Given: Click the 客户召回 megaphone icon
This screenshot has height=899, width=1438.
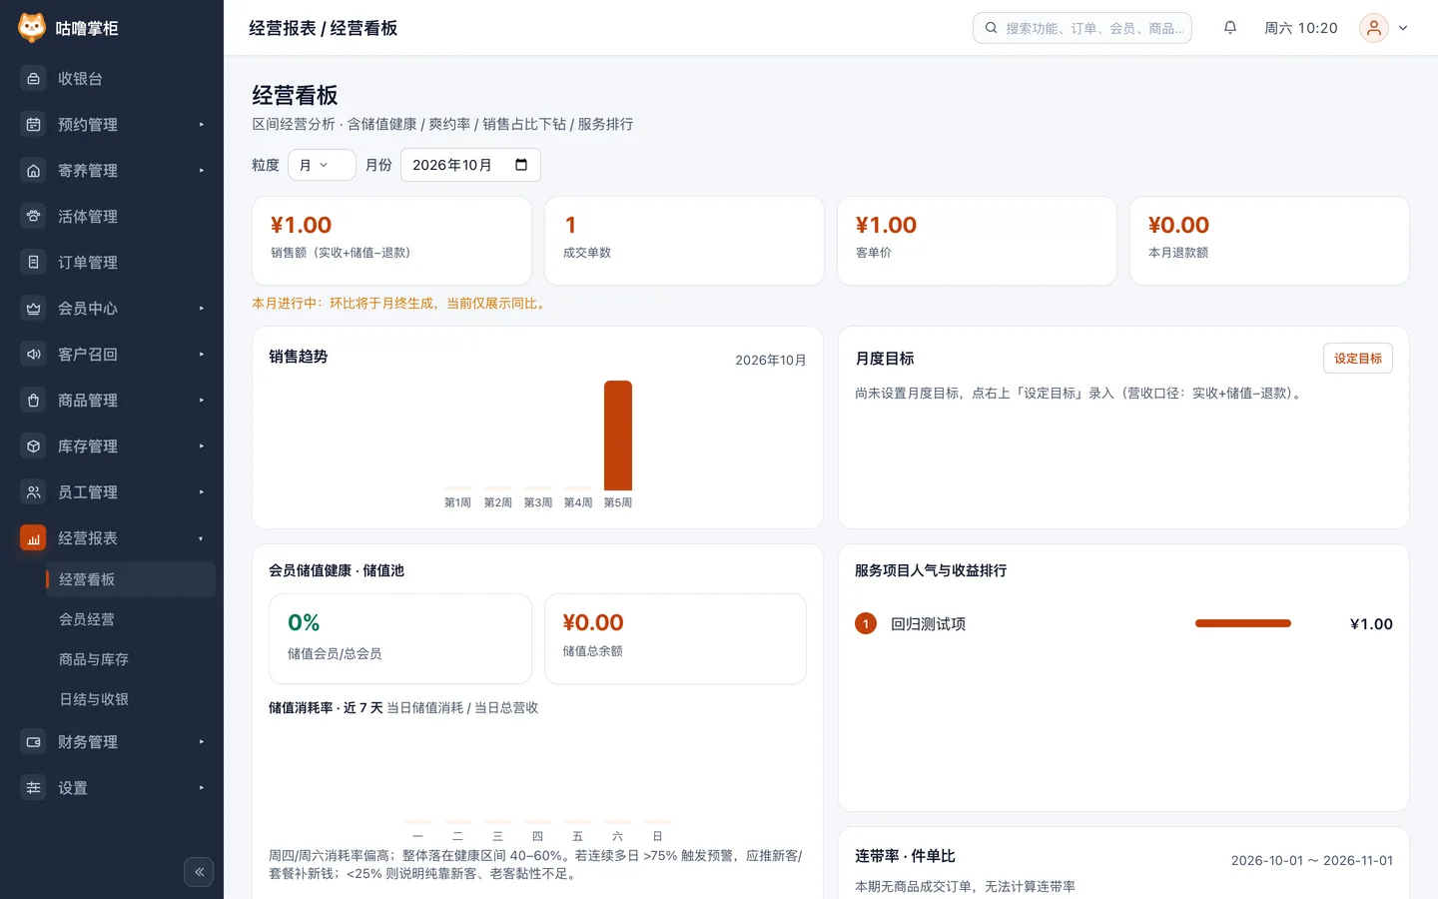Looking at the screenshot, I should pyautogui.click(x=33, y=355).
